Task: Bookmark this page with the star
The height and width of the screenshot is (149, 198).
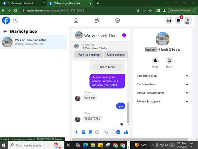Action: pyautogui.click(x=150, y=11)
